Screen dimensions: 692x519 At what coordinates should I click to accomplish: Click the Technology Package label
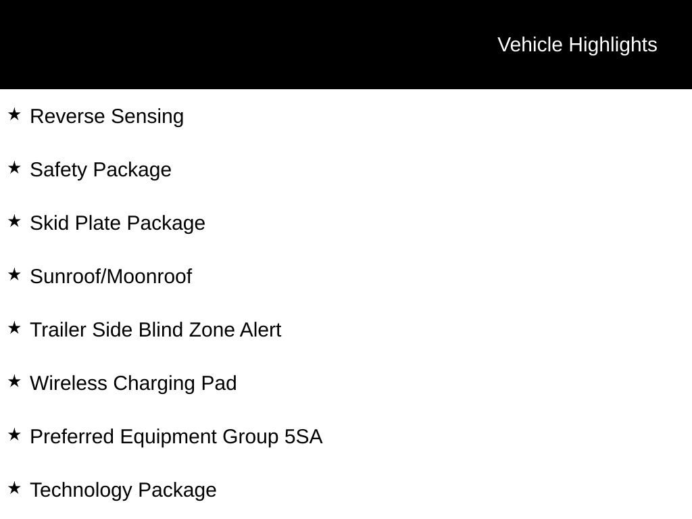point(123,491)
